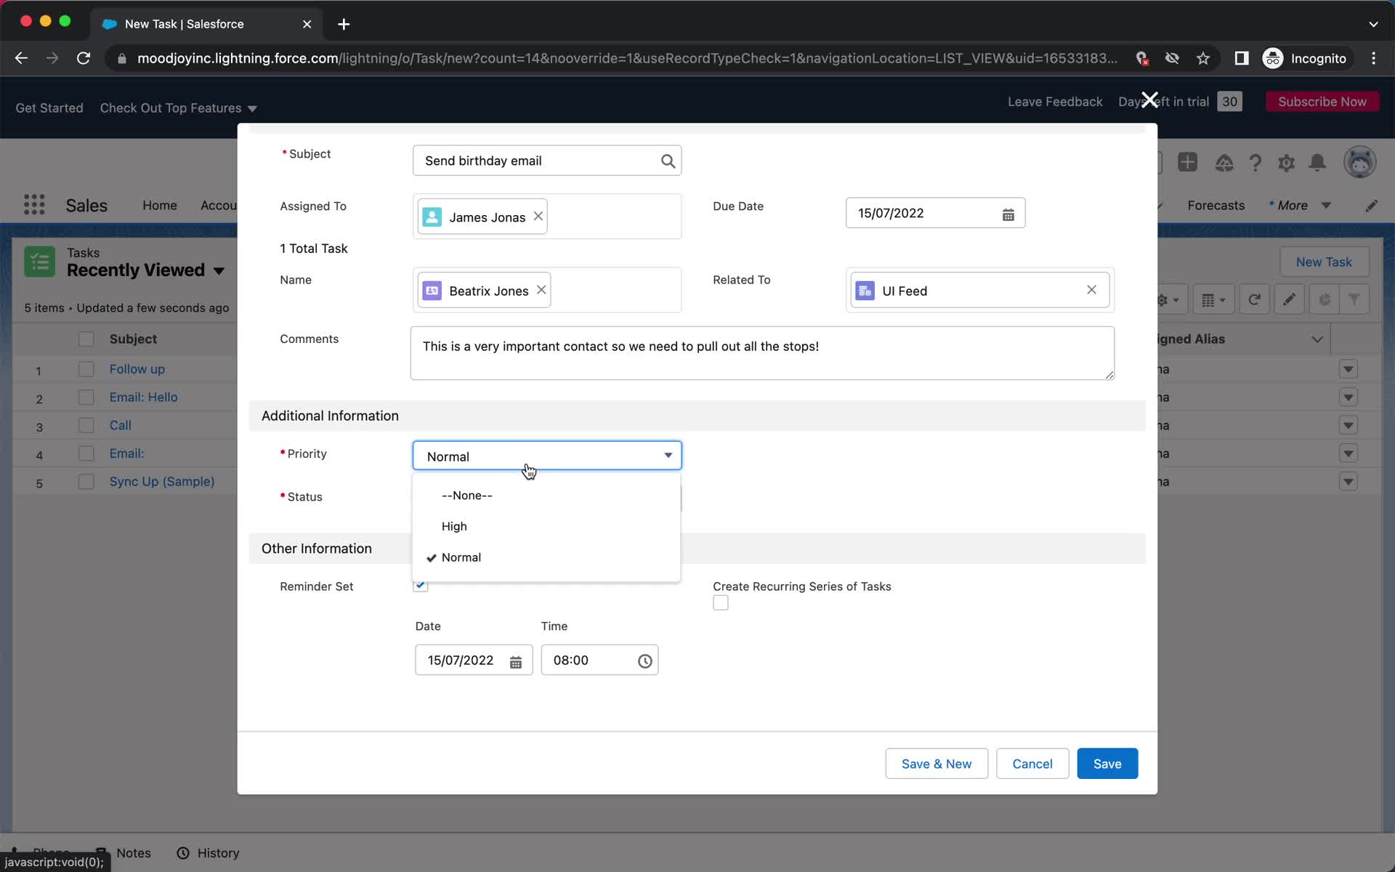Screen dimensions: 1395x872
Task: Reload the browser page
Action: coord(84,58)
